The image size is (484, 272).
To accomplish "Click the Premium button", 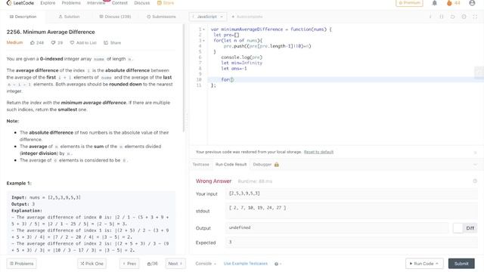I will [x=409, y=3].
